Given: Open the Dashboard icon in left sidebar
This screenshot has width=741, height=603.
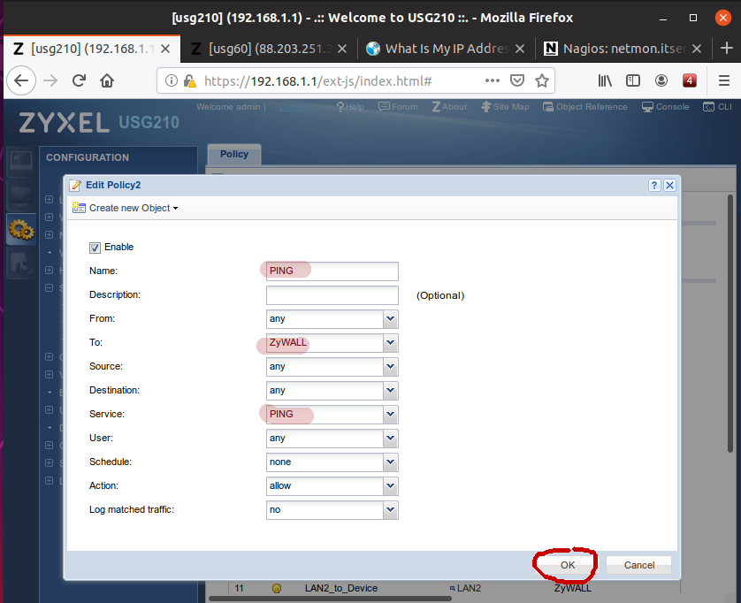Looking at the screenshot, I should [20, 161].
